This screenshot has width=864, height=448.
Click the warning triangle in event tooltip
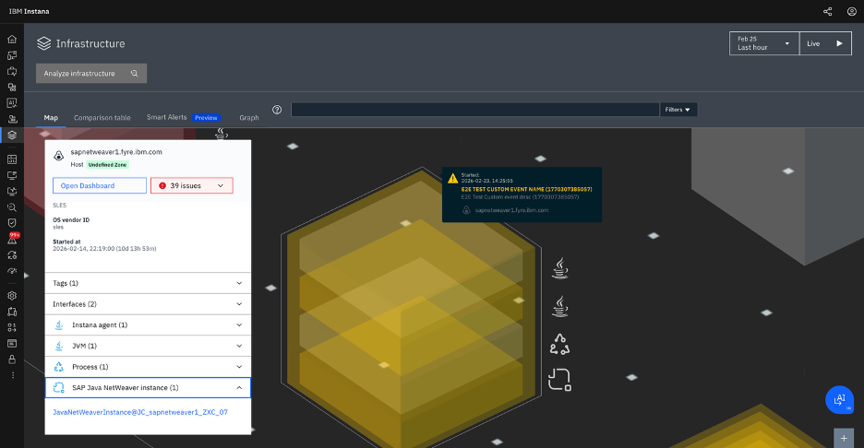pyautogui.click(x=453, y=178)
